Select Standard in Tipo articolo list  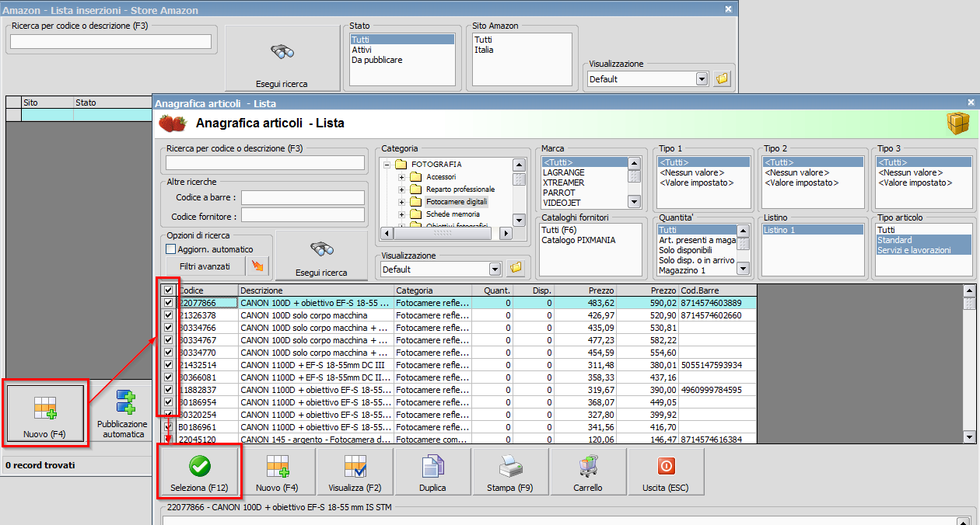pyautogui.click(x=924, y=240)
